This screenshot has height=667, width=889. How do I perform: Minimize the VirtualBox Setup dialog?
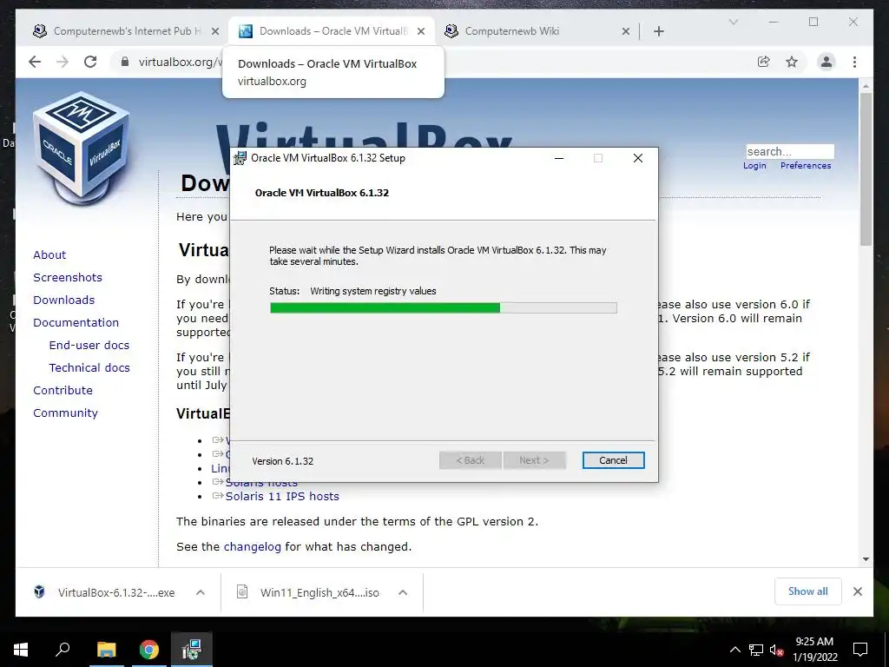click(559, 158)
